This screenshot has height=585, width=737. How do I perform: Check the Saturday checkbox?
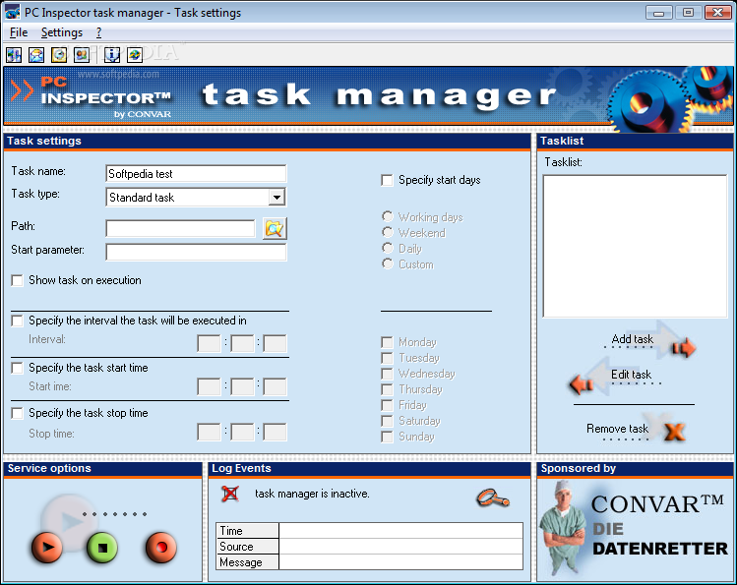(387, 421)
